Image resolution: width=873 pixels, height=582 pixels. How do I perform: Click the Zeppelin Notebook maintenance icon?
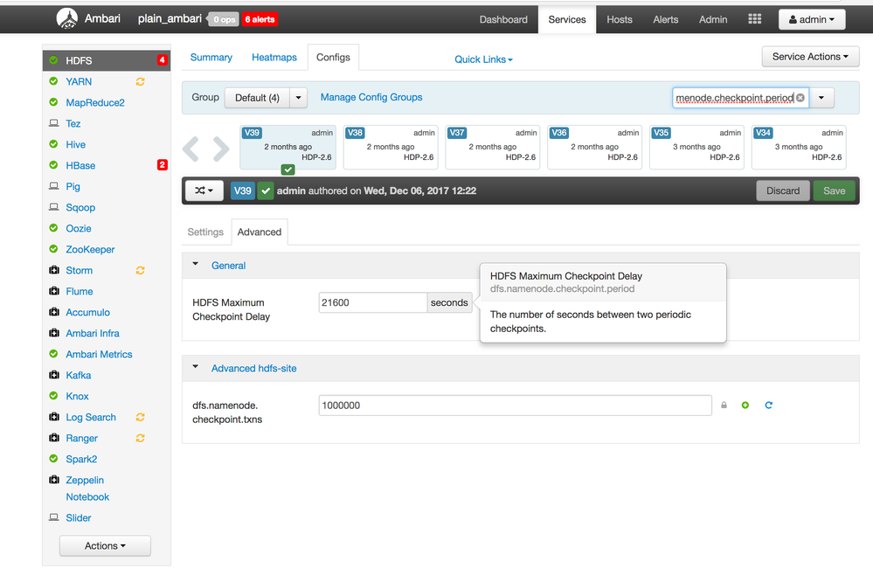point(54,480)
